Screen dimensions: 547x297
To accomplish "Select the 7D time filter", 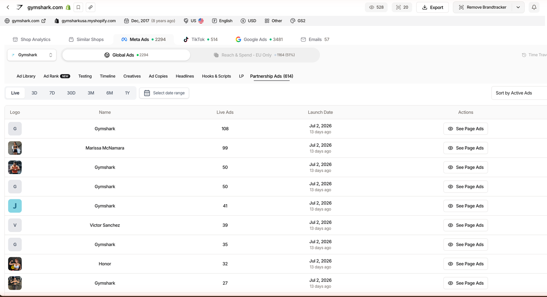I will pyautogui.click(x=52, y=93).
